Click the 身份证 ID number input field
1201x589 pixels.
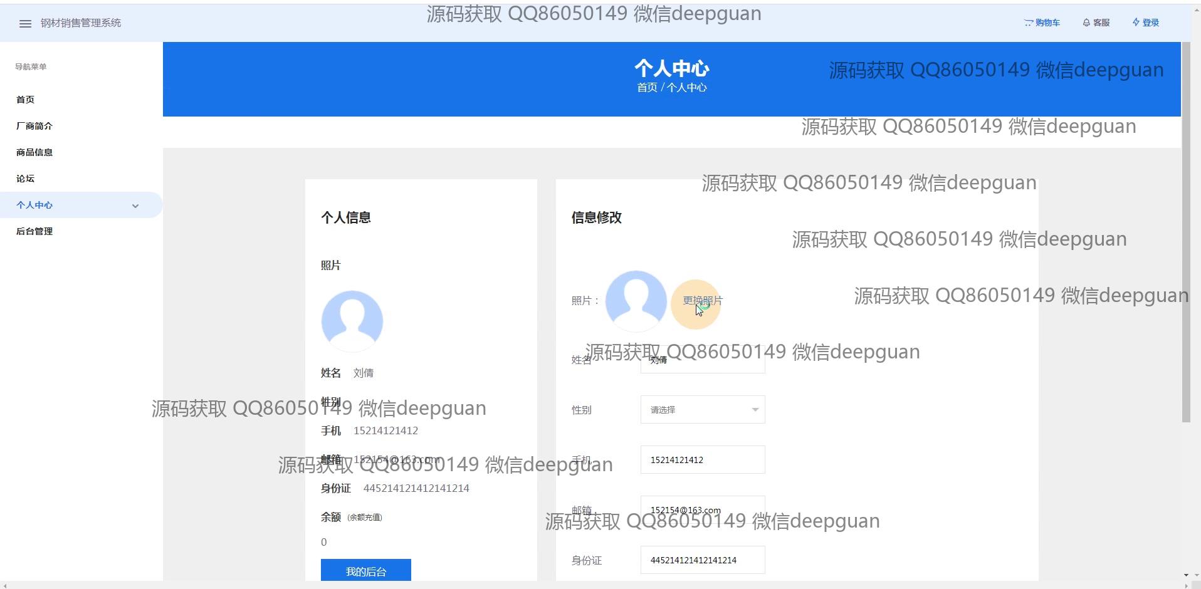tap(702, 560)
